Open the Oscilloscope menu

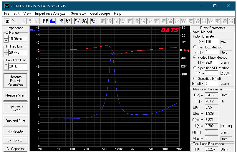100,13
